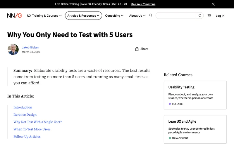The width and height of the screenshot is (234, 146).
Task: Open the Articles & Resources dropdown
Action: coord(83,15)
